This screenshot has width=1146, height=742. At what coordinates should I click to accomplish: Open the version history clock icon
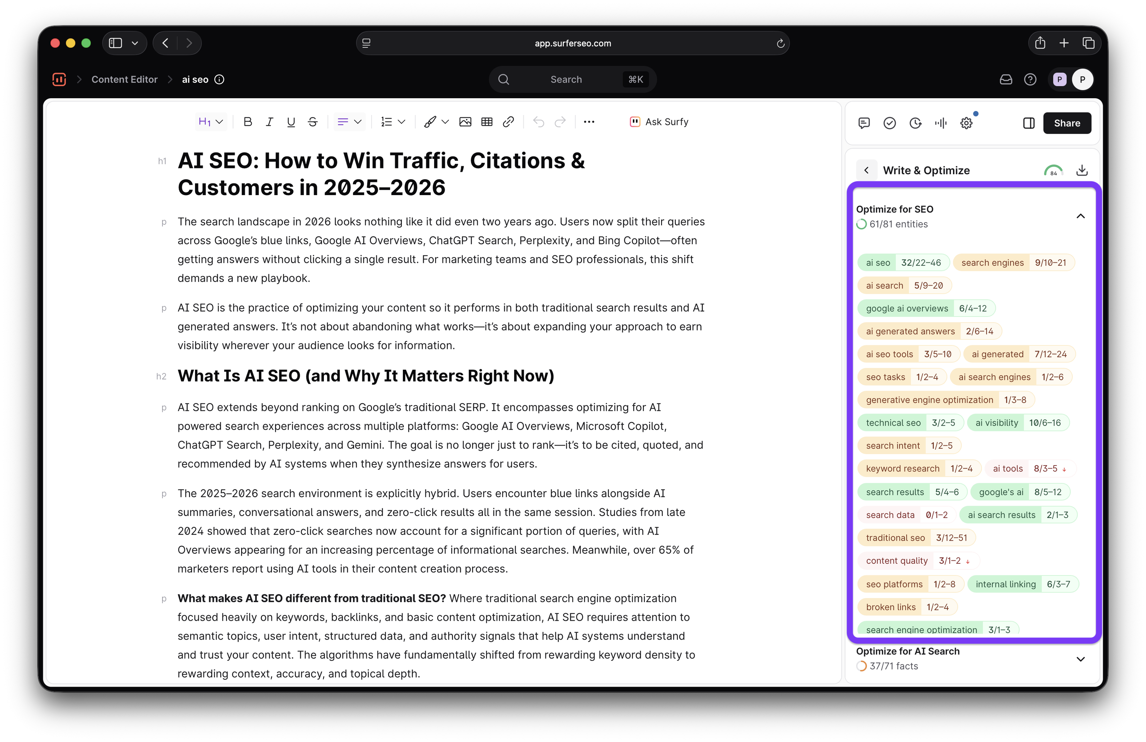click(x=915, y=123)
